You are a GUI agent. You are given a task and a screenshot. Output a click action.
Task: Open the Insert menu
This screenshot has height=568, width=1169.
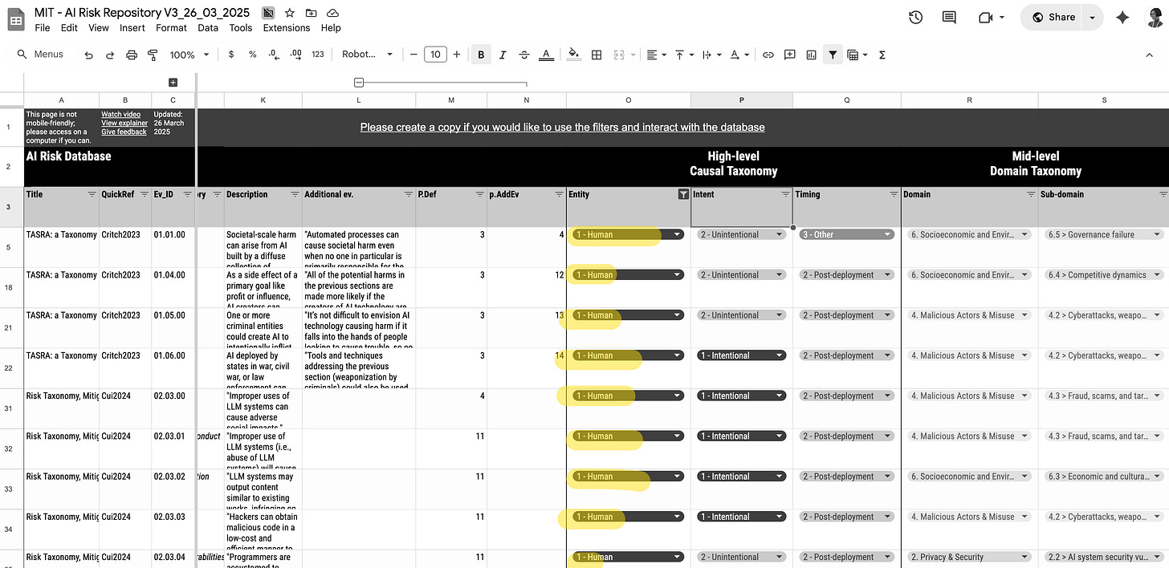coord(132,27)
